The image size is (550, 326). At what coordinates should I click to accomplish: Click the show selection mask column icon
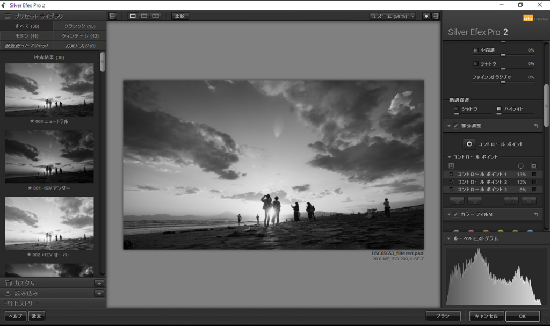point(534,165)
